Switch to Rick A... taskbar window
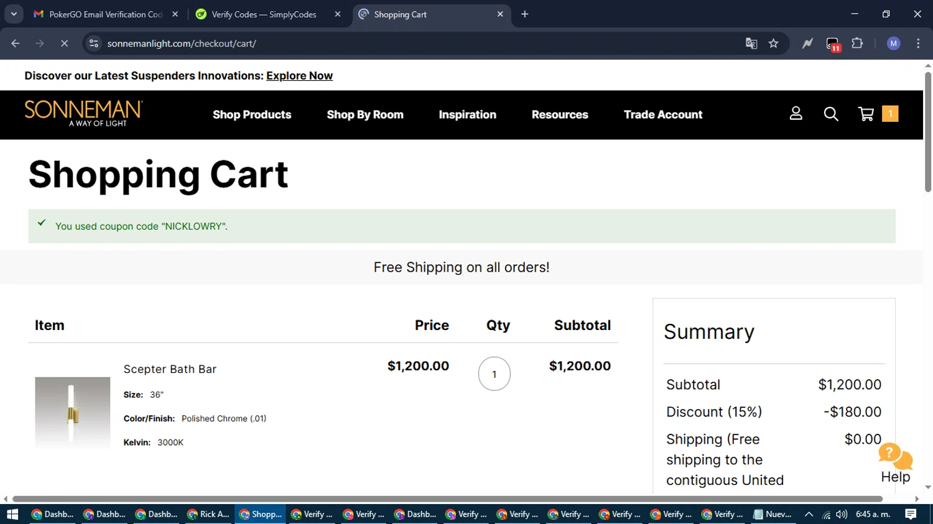This screenshot has height=524, width=933. click(x=209, y=514)
